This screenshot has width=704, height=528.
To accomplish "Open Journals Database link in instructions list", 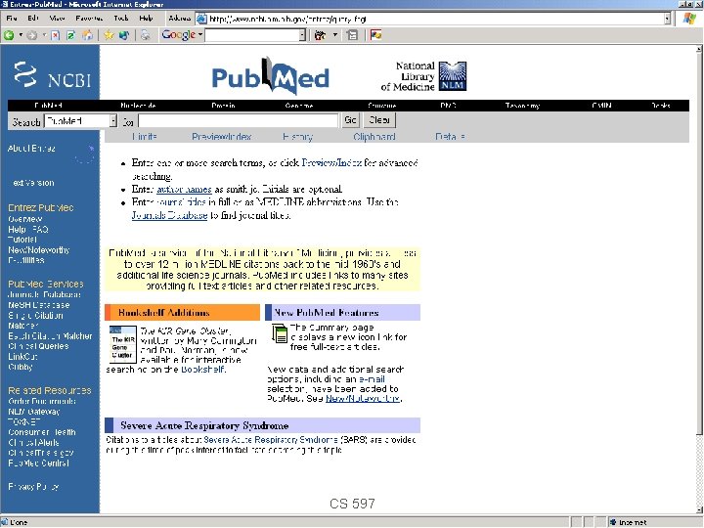I will (170, 215).
